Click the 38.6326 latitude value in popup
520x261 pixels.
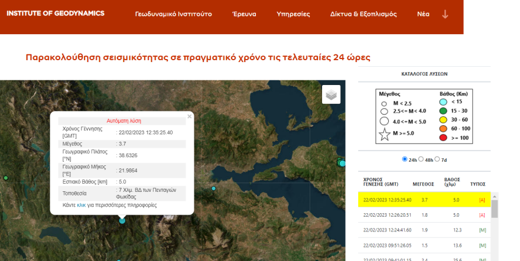[x=128, y=155]
